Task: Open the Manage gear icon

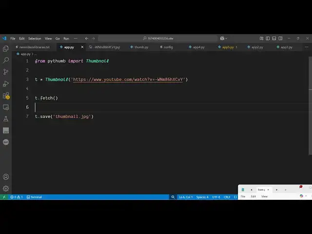Action: tap(6, 188)
